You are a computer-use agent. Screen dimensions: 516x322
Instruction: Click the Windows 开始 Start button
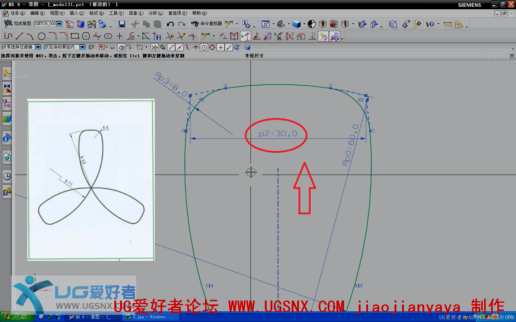click(x=16, y=317)
